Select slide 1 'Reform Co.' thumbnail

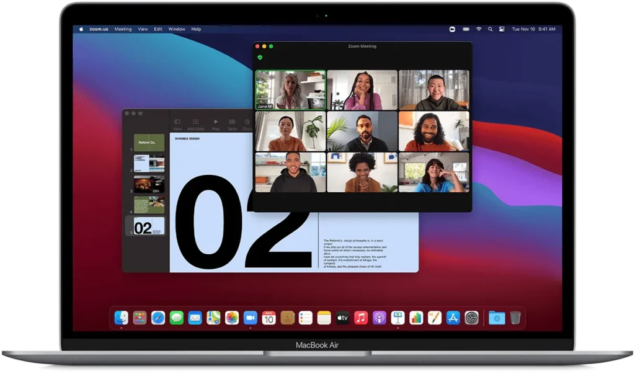pos(149,143)
